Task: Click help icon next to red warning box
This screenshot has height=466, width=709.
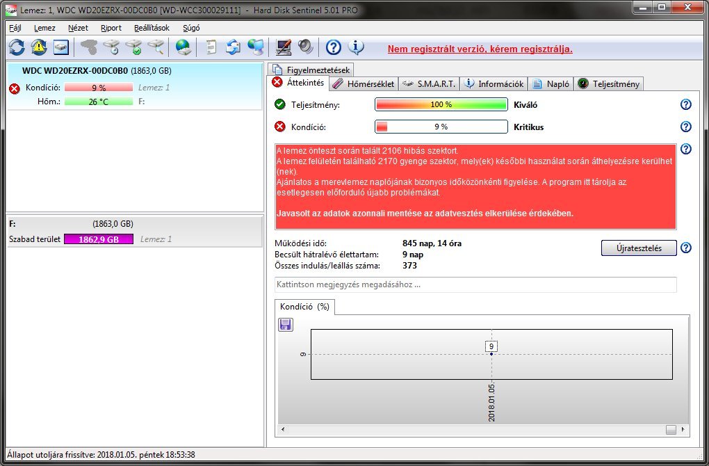Action: point(686,149)
